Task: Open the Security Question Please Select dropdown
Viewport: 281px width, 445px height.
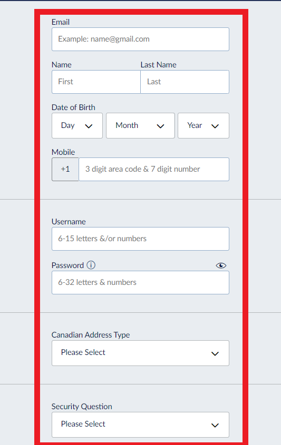Action: click(140, 424)
